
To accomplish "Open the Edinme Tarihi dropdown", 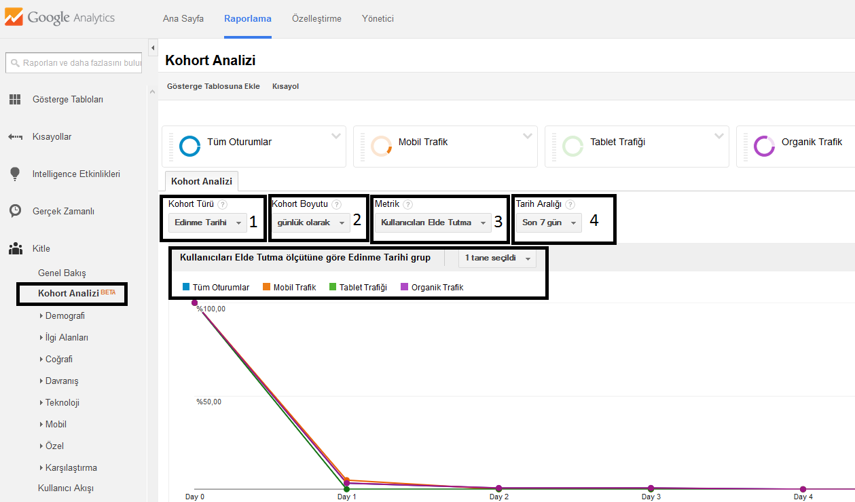I will tap(208, 223).
